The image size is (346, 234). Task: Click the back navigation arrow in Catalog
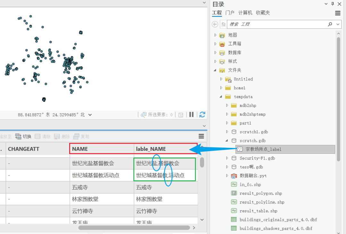coord(215,24)
